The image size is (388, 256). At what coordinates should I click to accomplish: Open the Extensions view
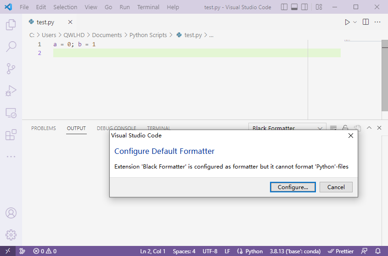(x=11, y=135)
